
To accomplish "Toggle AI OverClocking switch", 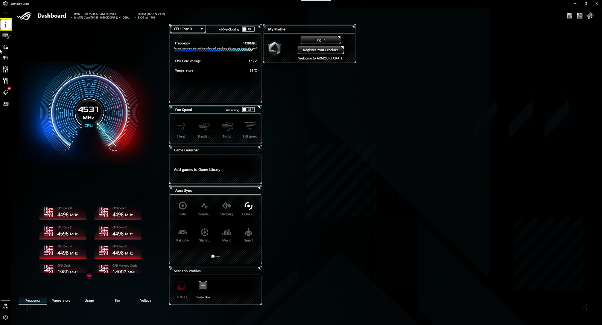I will pos(248,29).
